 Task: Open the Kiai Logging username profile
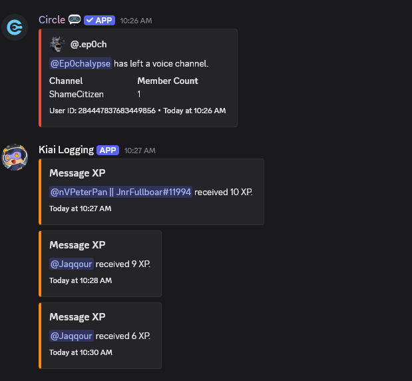(x=66, y=150)
